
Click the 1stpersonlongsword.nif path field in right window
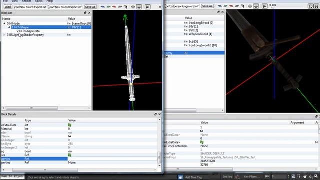(182, 6)
